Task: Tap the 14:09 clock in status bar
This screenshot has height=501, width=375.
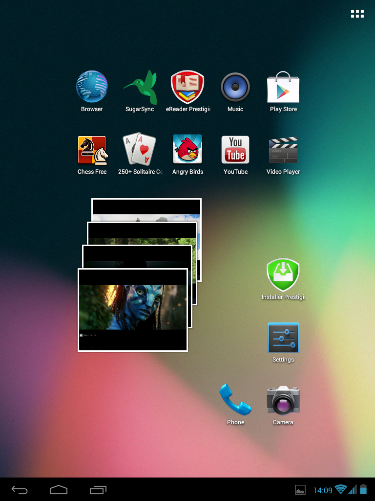Action: (x=322, y=490)
